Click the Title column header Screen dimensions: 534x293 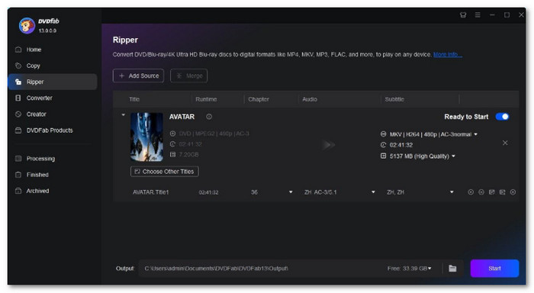(x=134, y=99)
